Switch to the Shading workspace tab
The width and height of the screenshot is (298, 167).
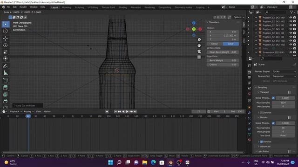tap(123, 7)
